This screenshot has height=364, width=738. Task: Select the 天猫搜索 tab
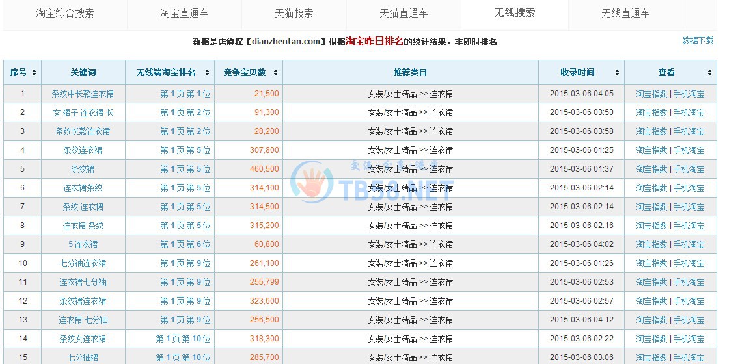[x=294, y=13]
